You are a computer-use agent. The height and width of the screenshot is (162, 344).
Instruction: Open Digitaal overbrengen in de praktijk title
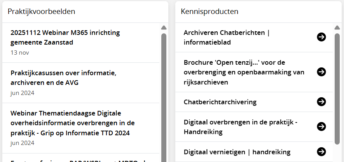point(240,127)
